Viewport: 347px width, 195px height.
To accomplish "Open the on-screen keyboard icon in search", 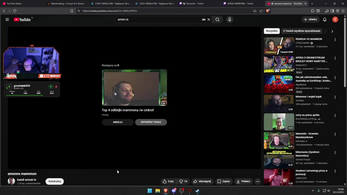I will (x=204, y=19).
